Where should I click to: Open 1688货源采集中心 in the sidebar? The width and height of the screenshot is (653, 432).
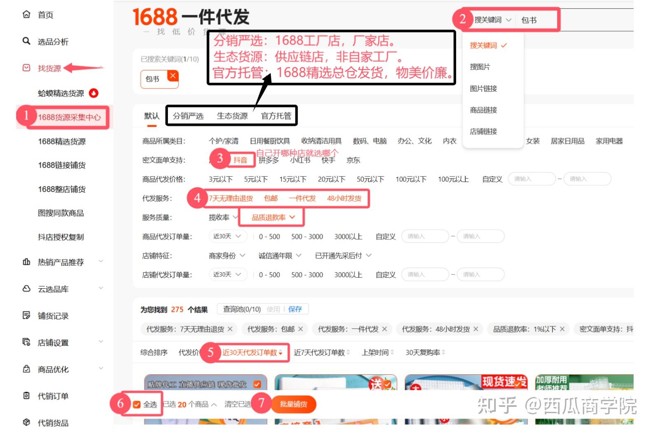point(69,117)
